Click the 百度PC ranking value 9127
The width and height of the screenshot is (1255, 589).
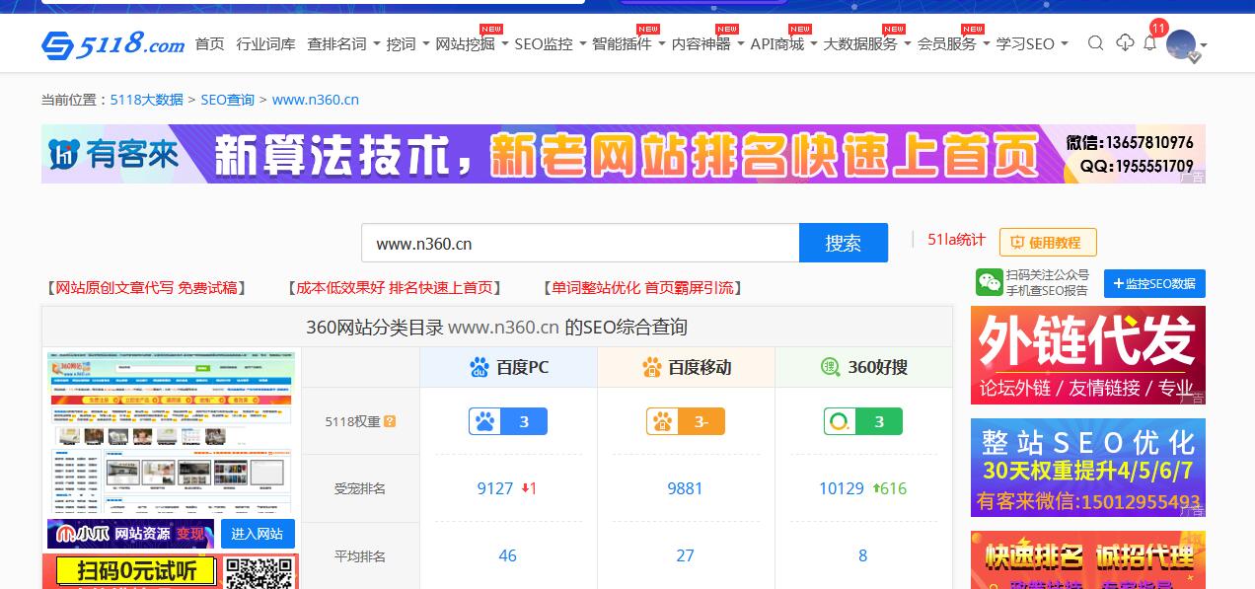[x=495, y=488]
